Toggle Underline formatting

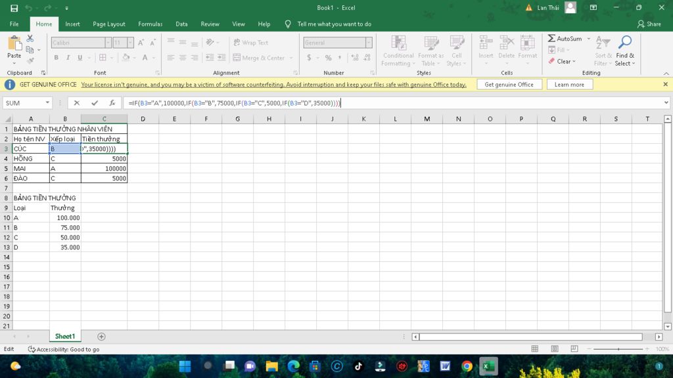pyautogui.click(x=80, y=58)
